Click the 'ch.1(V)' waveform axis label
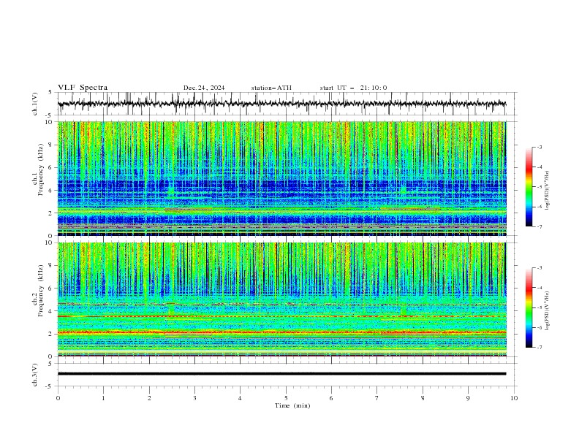This screenshot has width=579, height=447. 35,104
